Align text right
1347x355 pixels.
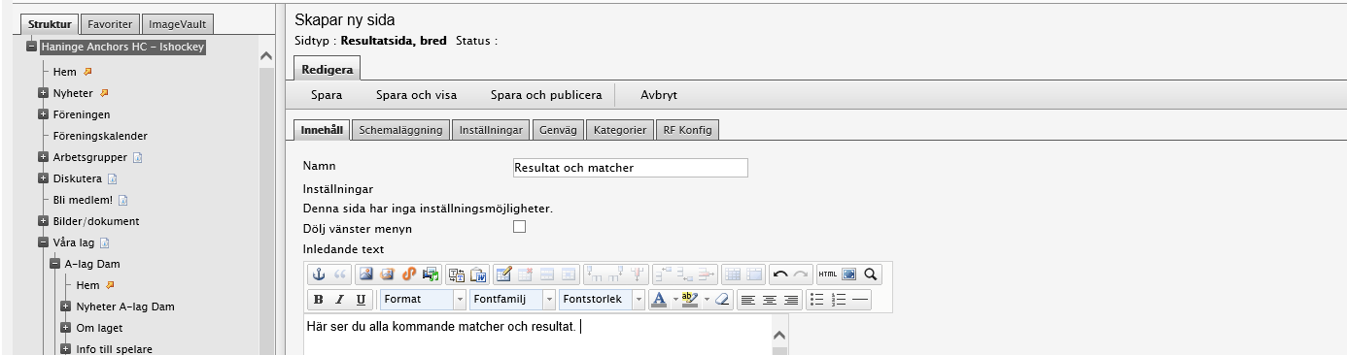[x=791, y=300]
